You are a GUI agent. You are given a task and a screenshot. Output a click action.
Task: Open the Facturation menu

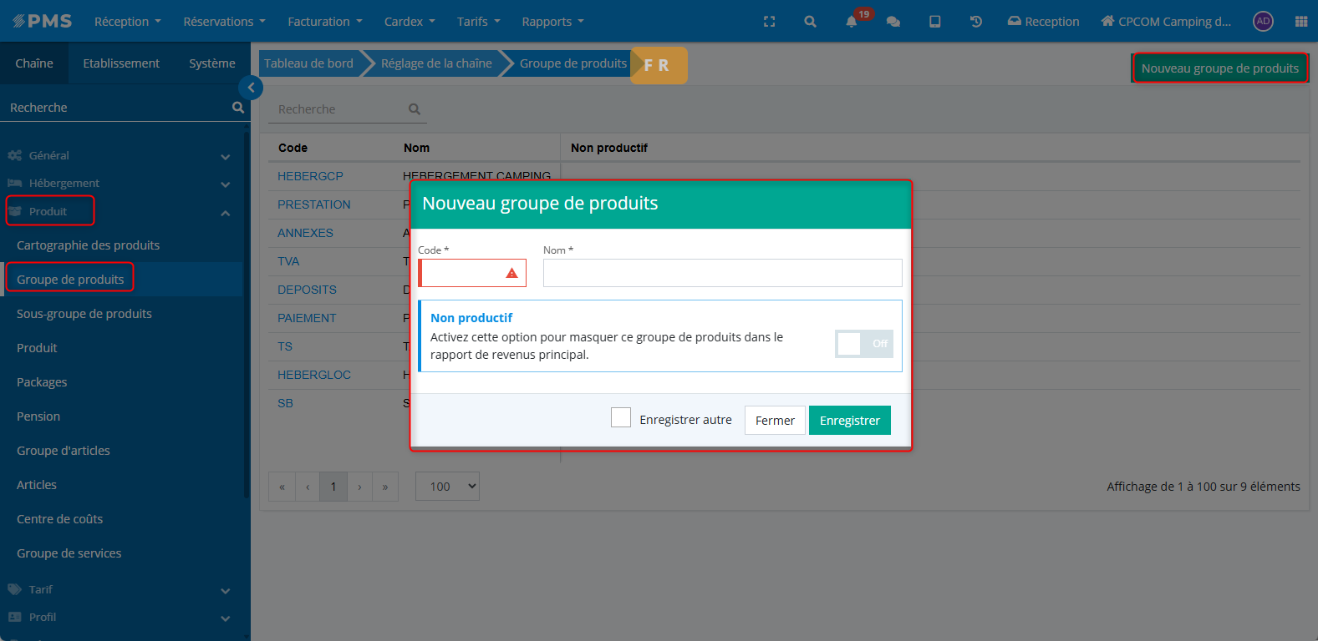(324, 22)
